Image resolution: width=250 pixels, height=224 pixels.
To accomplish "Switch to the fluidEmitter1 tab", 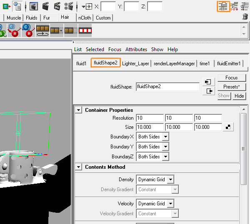I will coord(229,64).
